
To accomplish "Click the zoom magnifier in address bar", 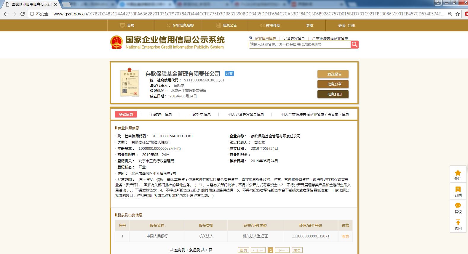I will pyautogui.click(x=450, y=14).
